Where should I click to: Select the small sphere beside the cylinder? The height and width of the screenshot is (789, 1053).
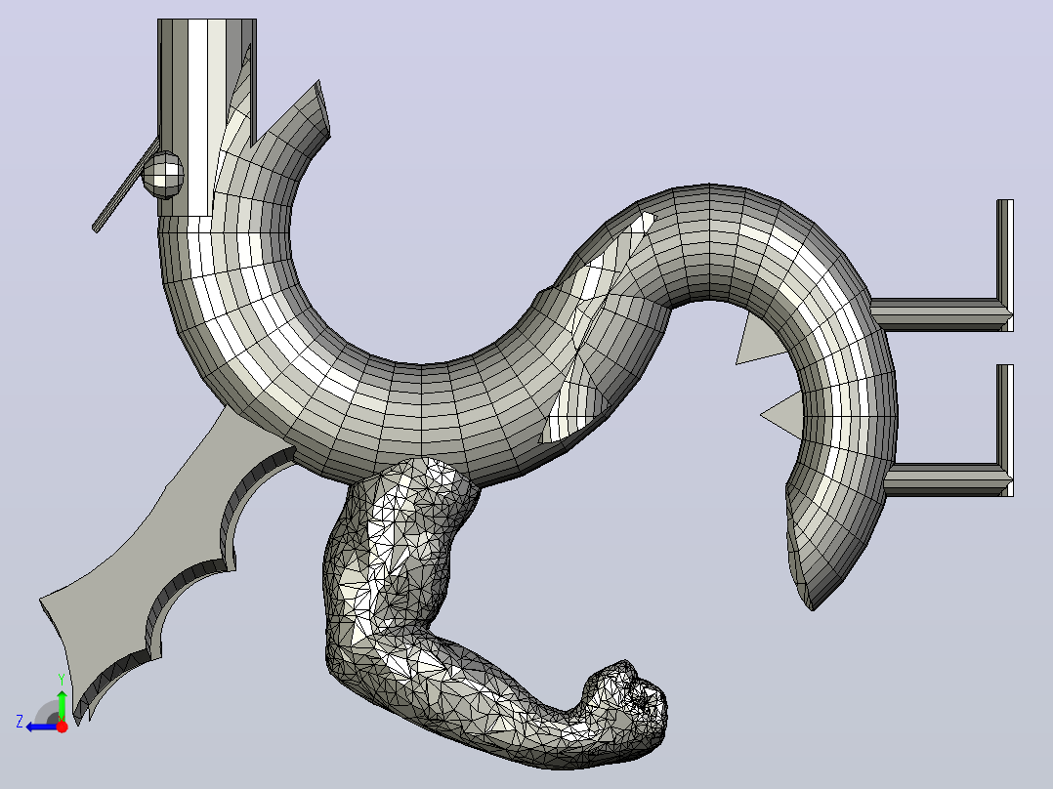point(162,173)
